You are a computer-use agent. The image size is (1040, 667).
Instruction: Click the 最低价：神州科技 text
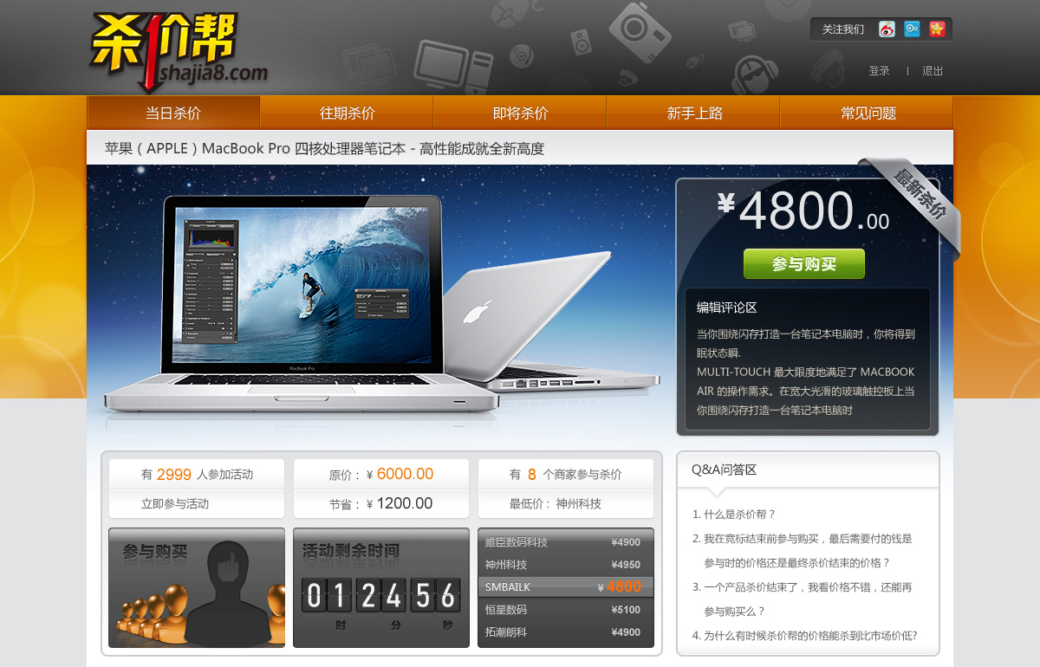(556, 503)
